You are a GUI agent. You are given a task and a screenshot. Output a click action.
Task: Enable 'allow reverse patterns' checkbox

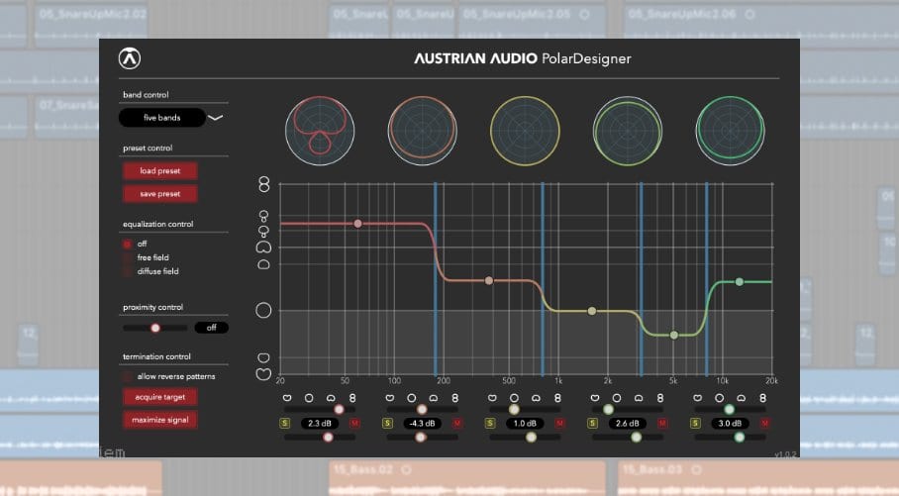(x=128, y=377)
